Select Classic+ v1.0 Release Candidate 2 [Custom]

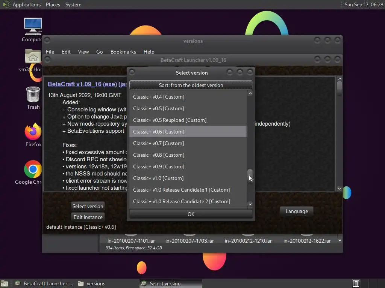coord(188,201)
